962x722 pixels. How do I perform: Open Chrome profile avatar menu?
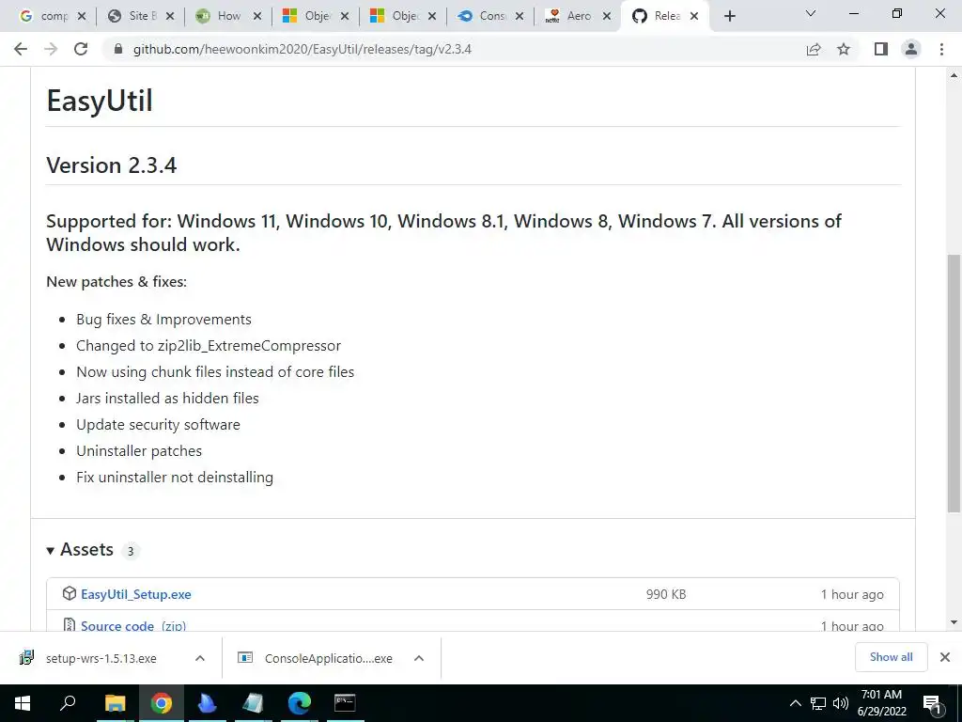pyautogui.click(x=911, y=49)
